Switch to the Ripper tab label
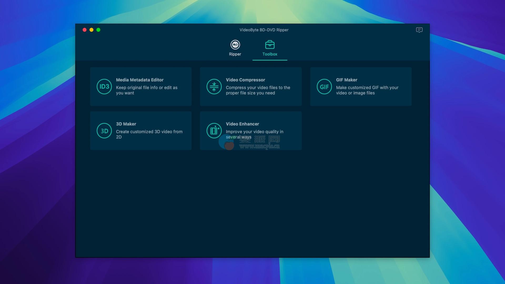The height and width of the screenshot is (284, 505). point(235,54)
